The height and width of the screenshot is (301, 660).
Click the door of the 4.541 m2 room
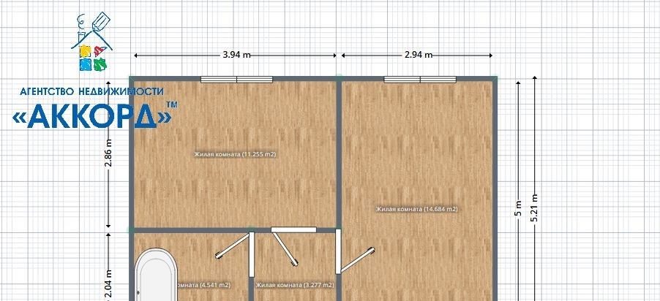[x=233, y=248]
